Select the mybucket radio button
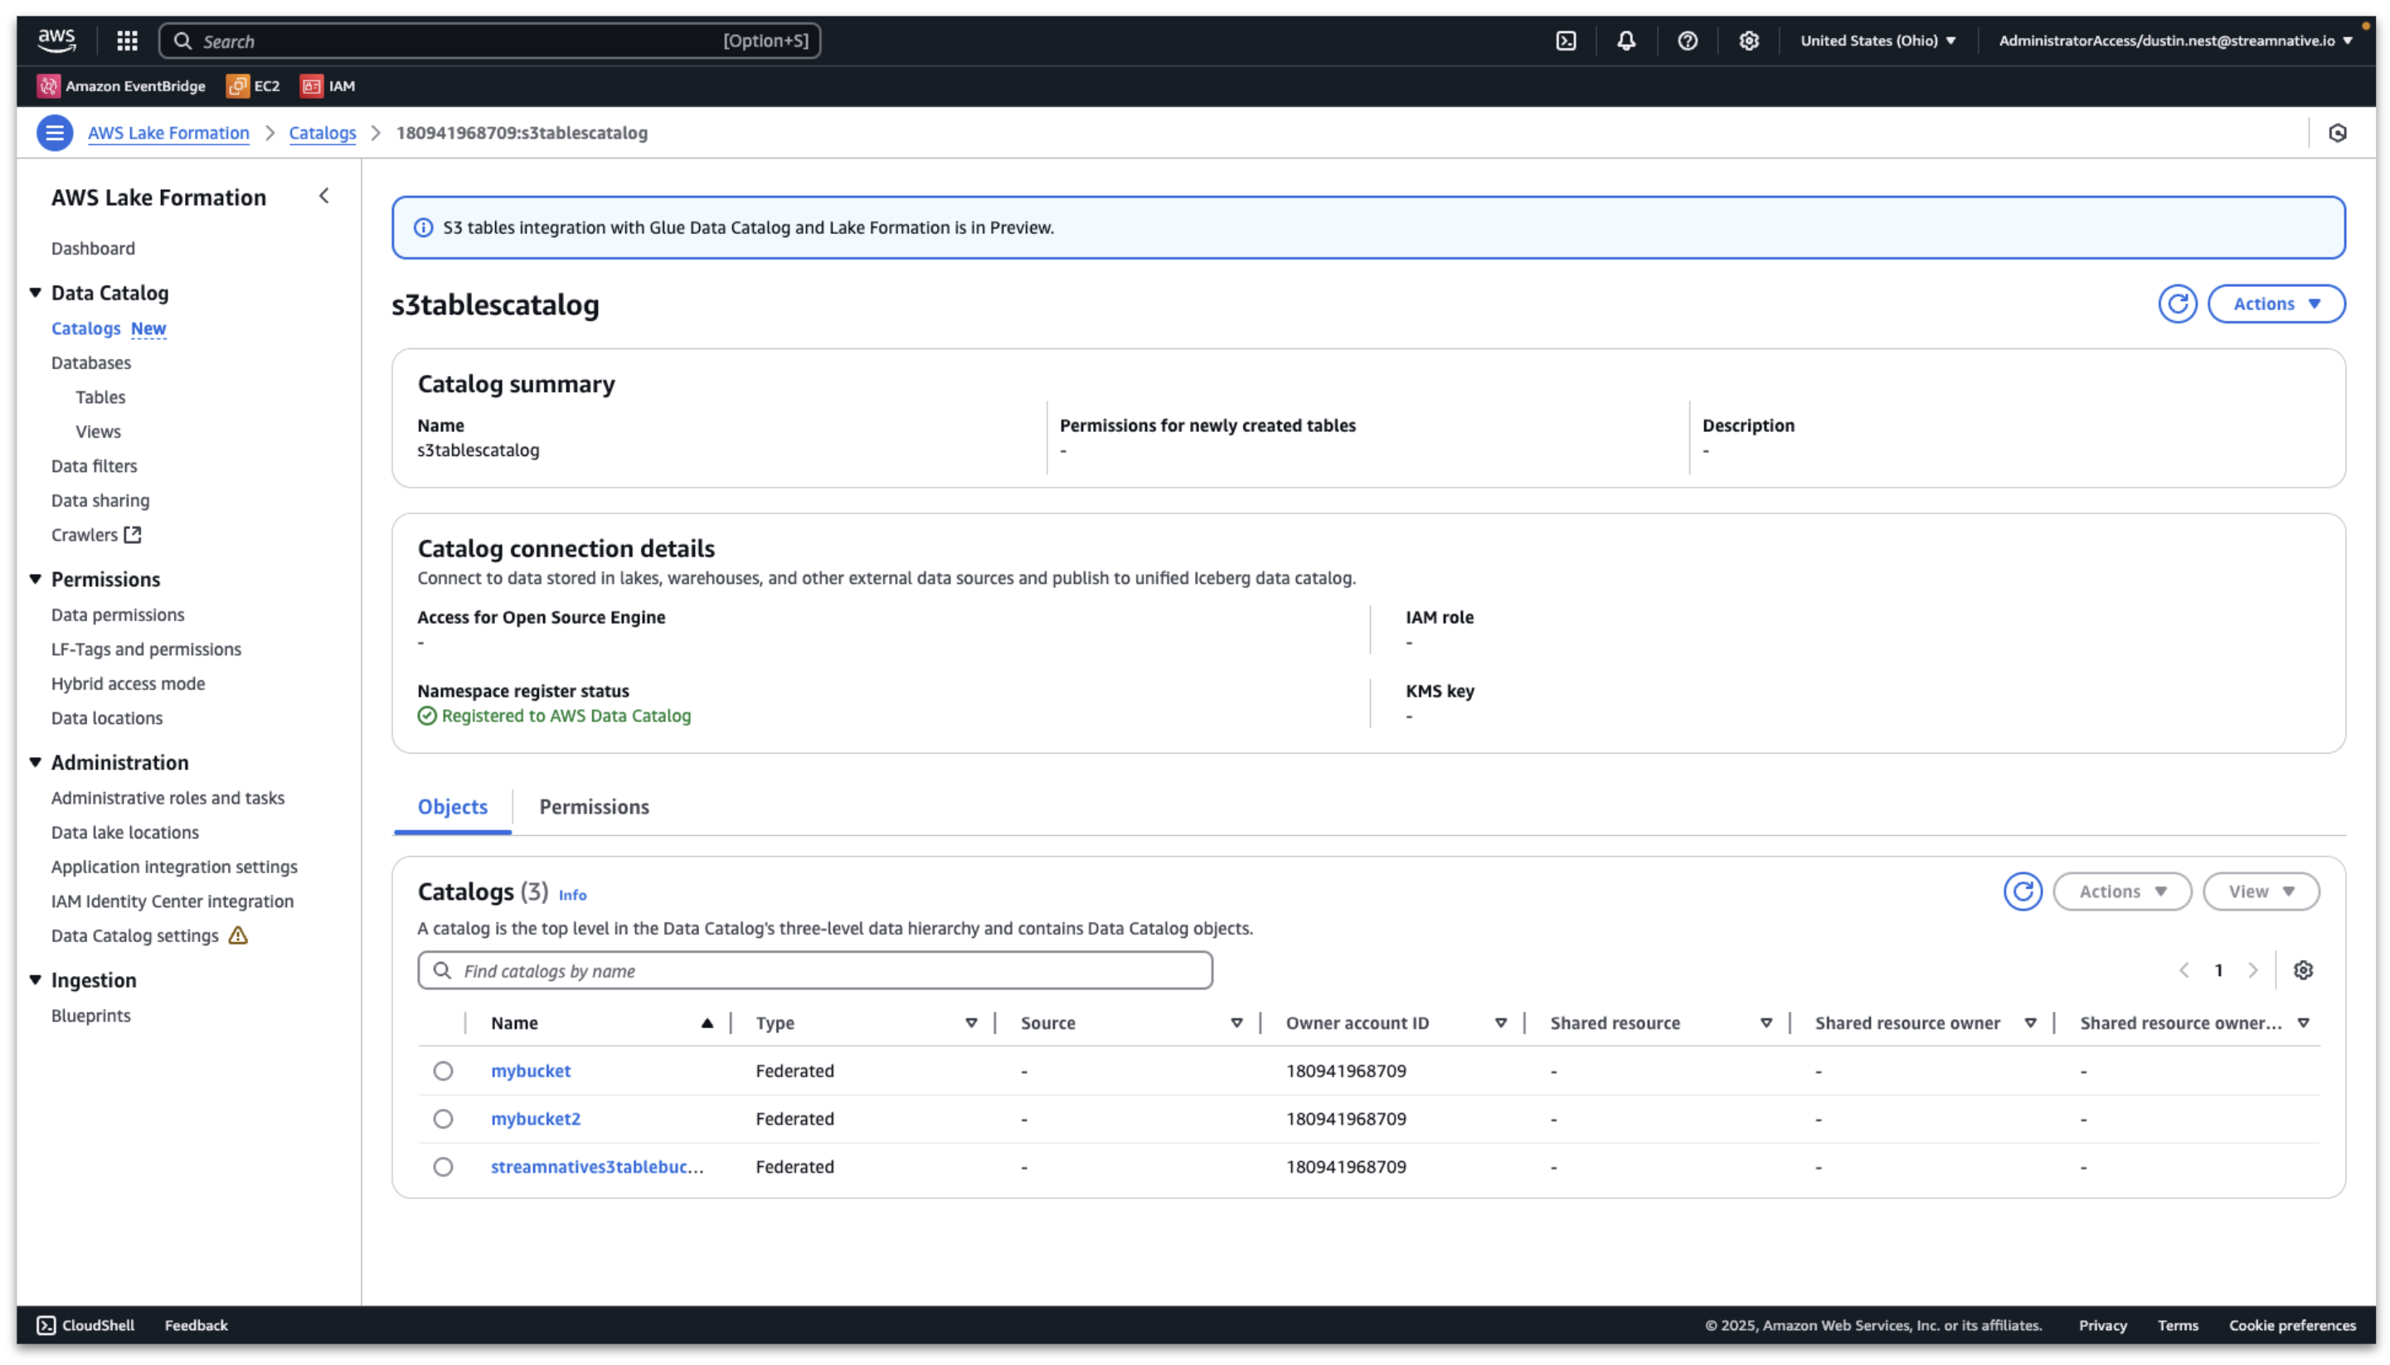This screenshot has width=2390, height=1365. [442, 1070]
